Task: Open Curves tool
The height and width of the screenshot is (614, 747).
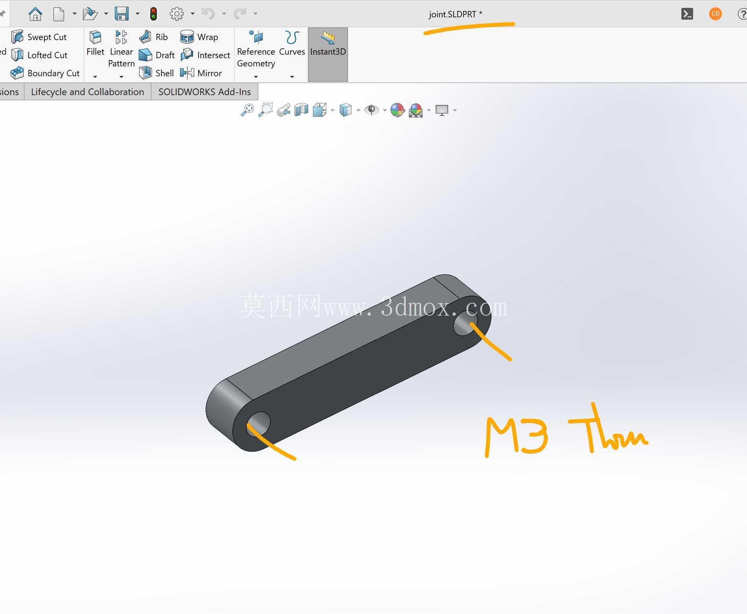Action: pos(292,43)
